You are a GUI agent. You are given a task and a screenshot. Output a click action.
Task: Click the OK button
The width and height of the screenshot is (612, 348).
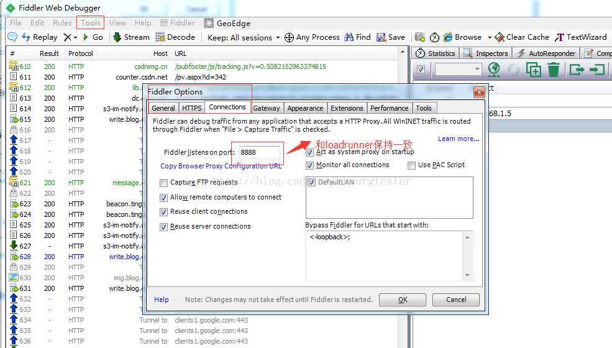coord(403,300)
